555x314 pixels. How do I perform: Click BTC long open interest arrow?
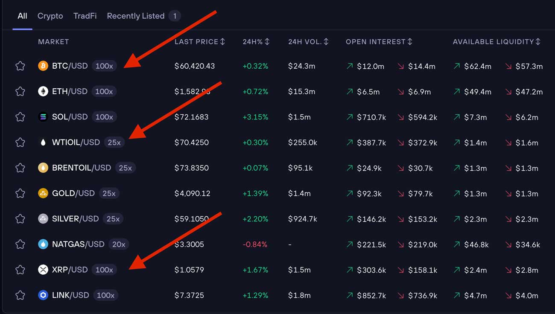(x=350, y=66)
